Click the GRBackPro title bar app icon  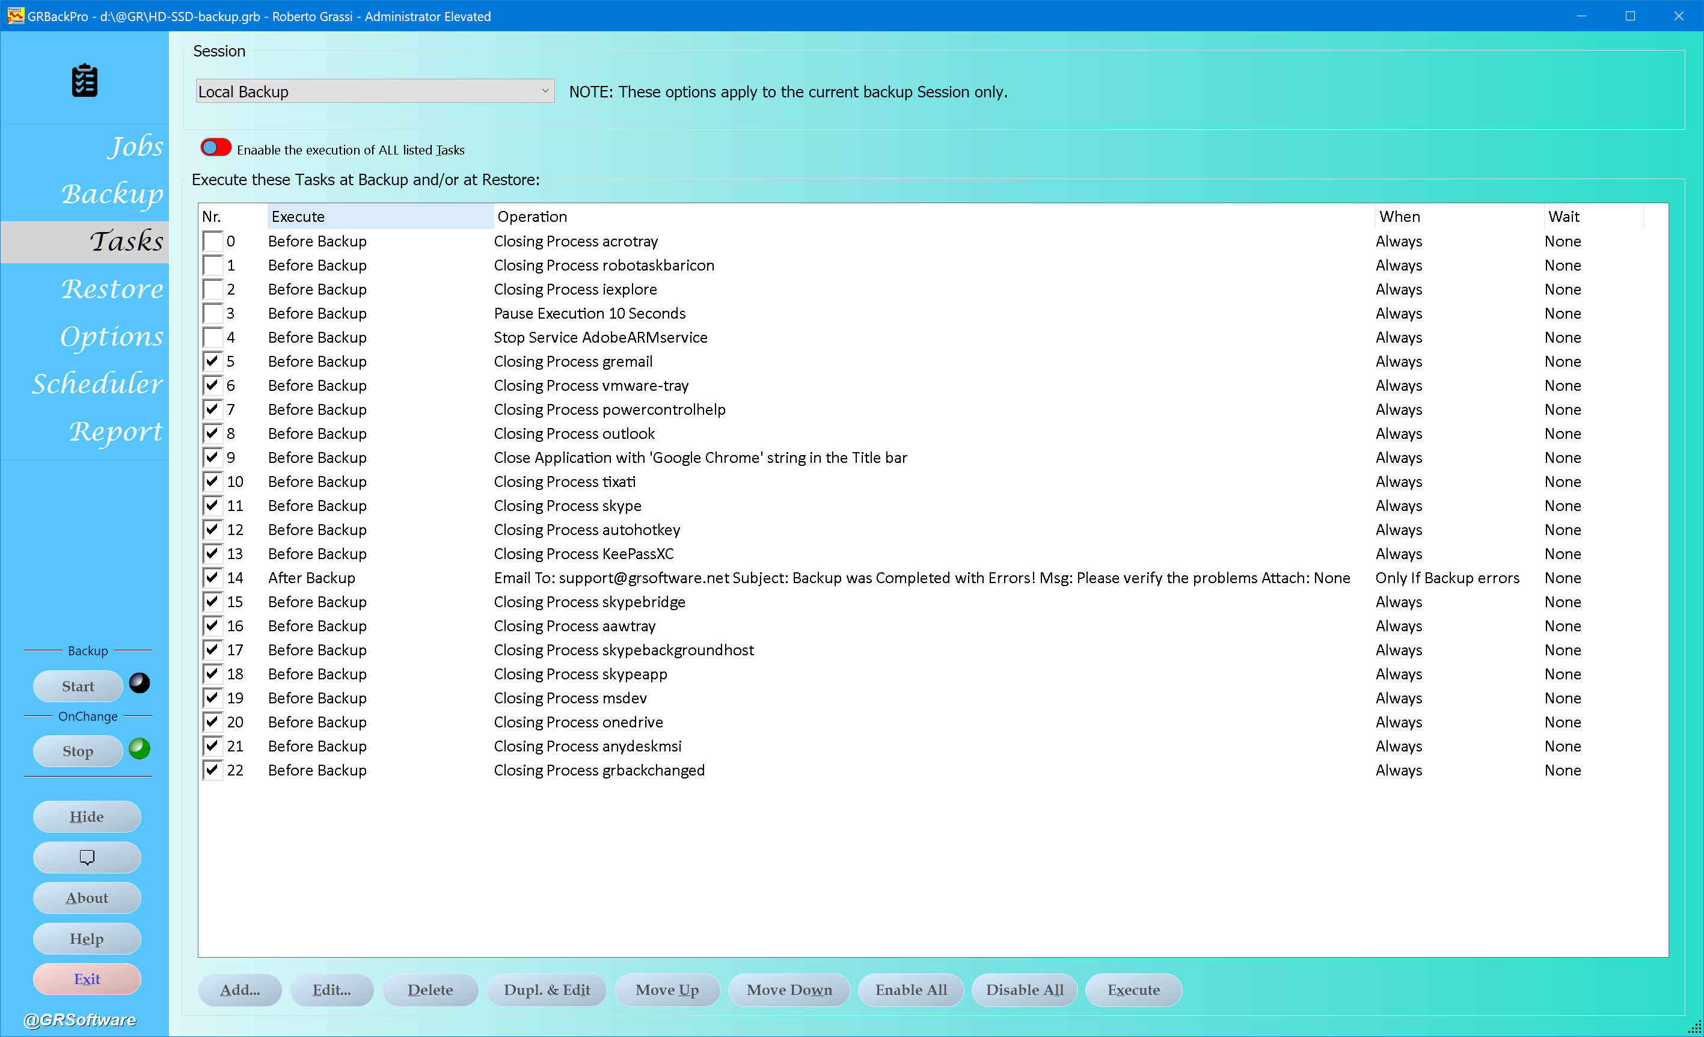pyautogui.click(x=15, y=16)
